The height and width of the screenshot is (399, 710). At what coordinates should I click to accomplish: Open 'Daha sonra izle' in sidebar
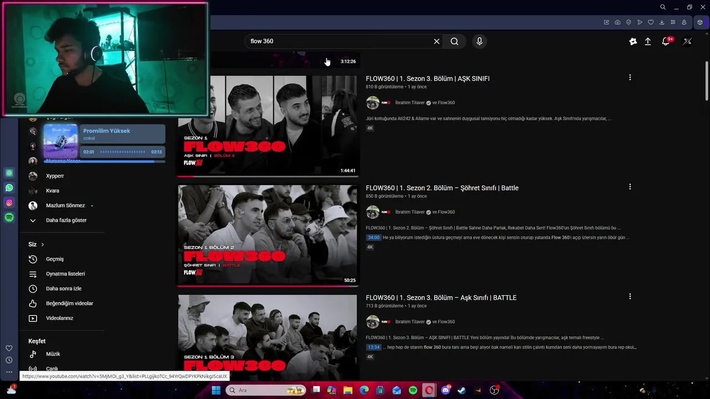[55, 289]
